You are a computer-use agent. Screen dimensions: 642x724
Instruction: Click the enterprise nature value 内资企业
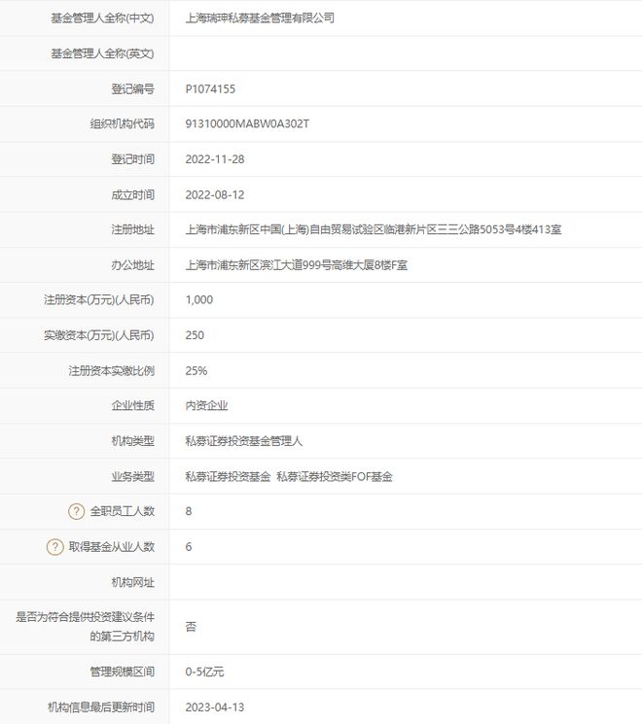(x=206, y=406)
